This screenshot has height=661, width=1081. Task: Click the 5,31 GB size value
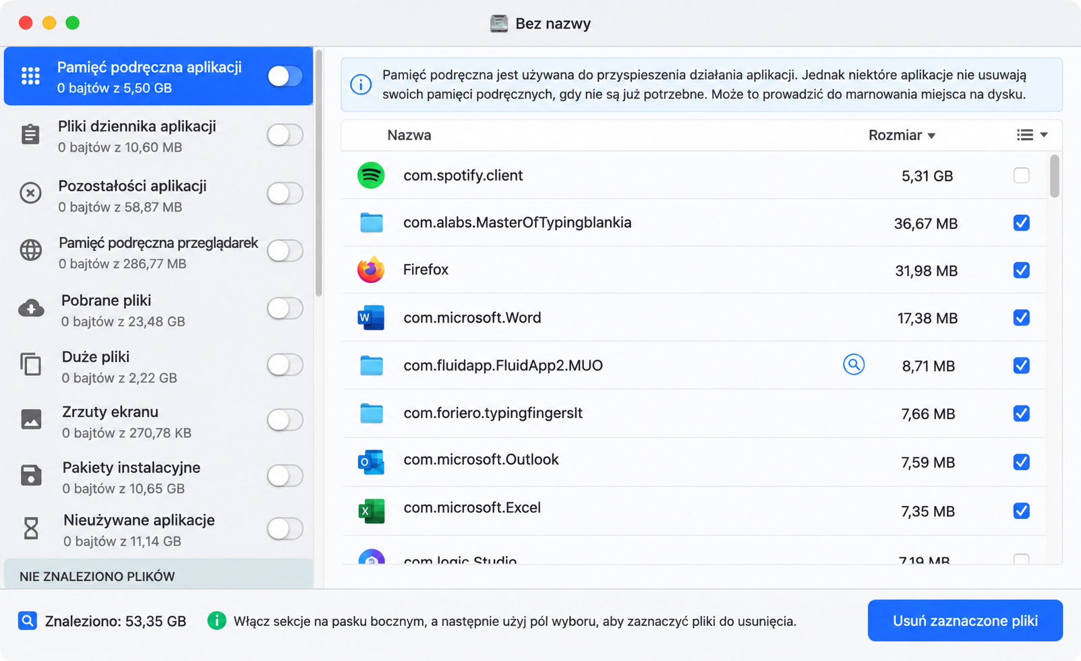[927, 176]
